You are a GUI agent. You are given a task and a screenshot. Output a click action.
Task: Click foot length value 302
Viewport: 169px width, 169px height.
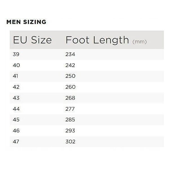(70, 141)
